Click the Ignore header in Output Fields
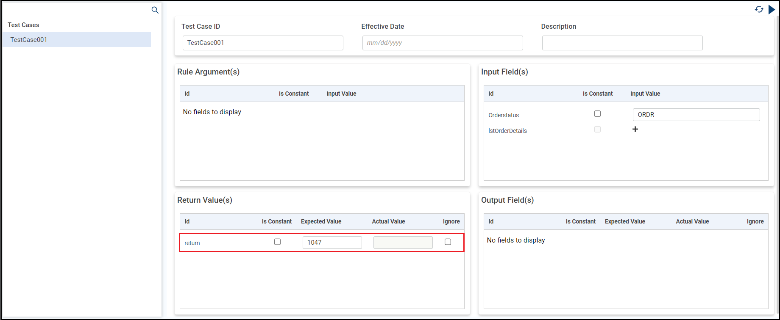Viewport: 780px width, 320px height. [755, 221]
